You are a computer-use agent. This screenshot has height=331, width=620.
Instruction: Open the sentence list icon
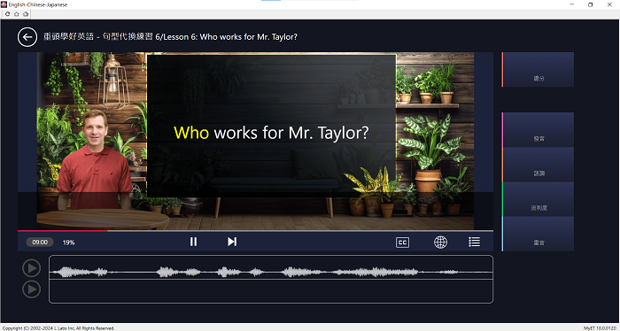(474, 242)
